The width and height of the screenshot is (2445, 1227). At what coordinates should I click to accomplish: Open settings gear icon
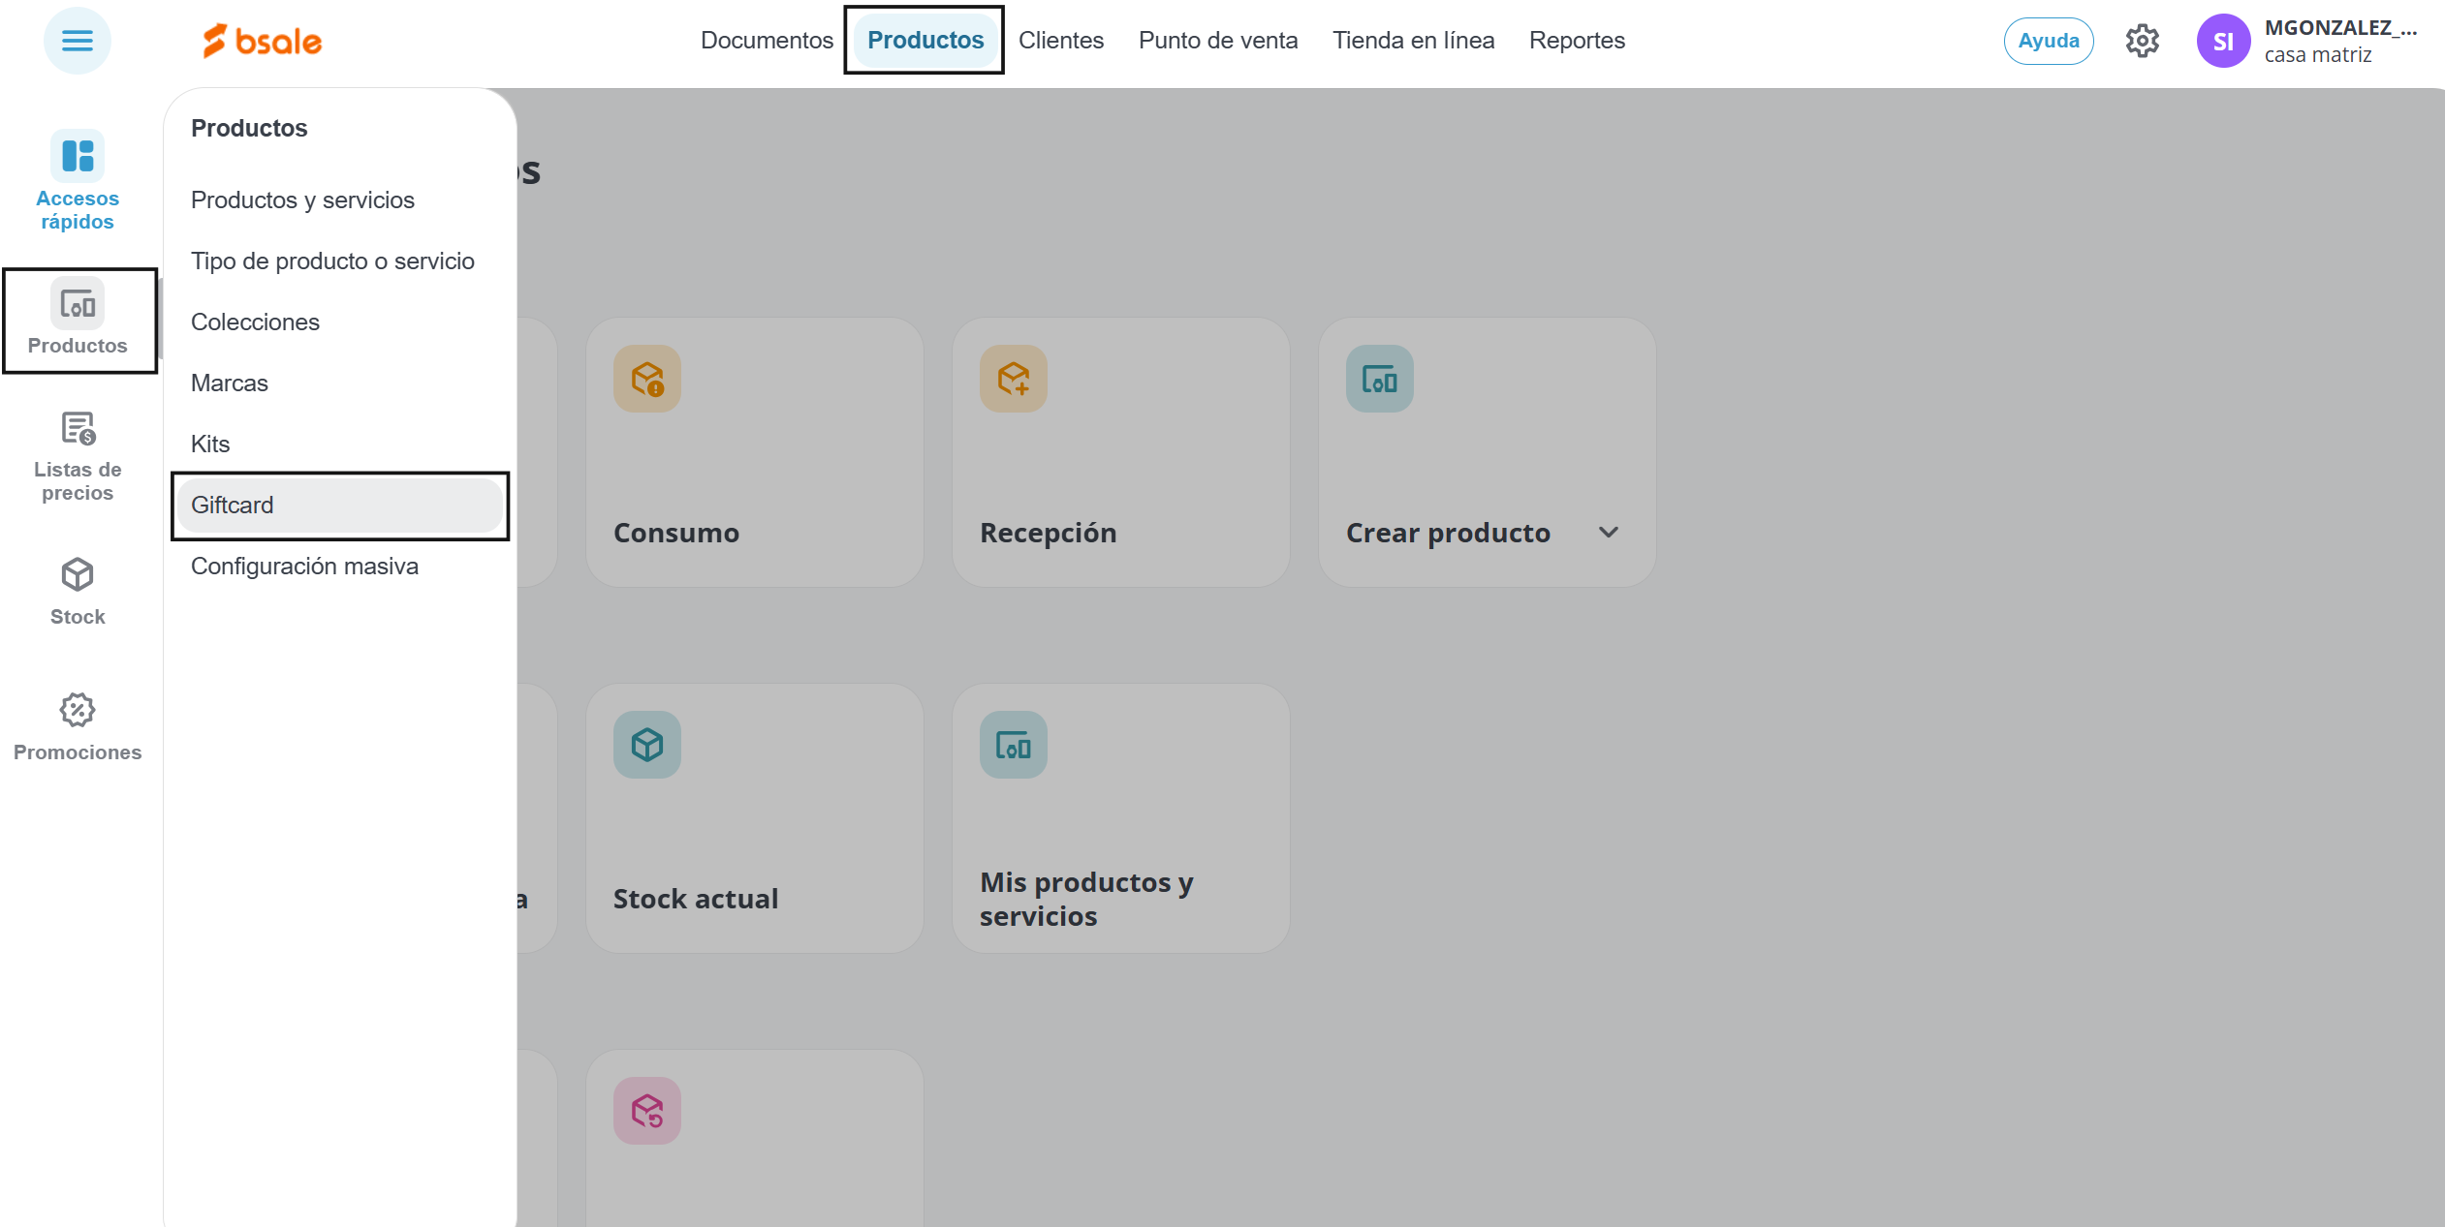click(x=2142, y=41)
